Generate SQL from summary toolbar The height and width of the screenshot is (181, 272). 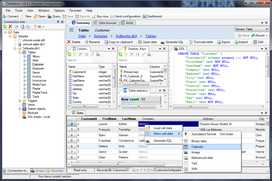172,42
